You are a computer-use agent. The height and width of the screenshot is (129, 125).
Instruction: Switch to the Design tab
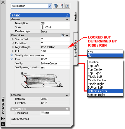[76, 16]
